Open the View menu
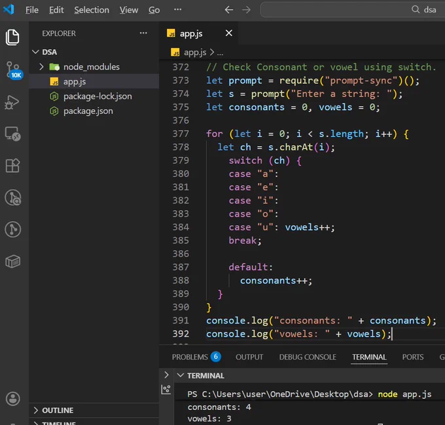445x425 pixels. 128,10
